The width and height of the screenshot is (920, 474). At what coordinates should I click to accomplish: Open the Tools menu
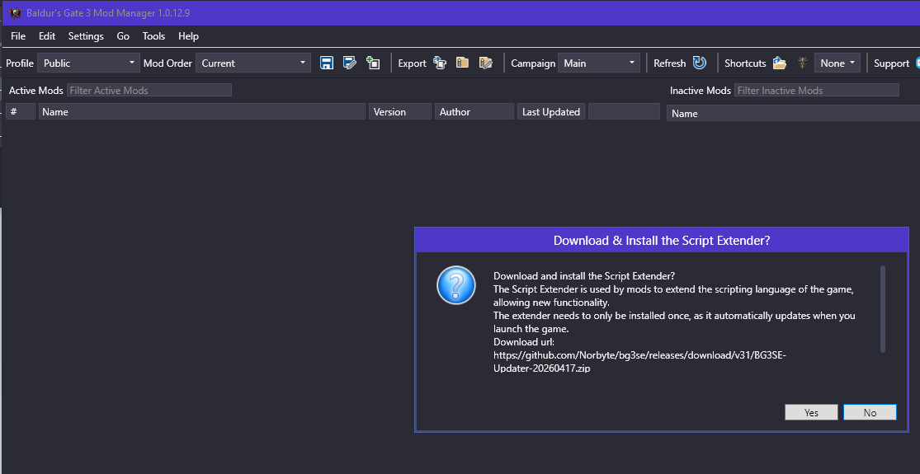point(153,35)
